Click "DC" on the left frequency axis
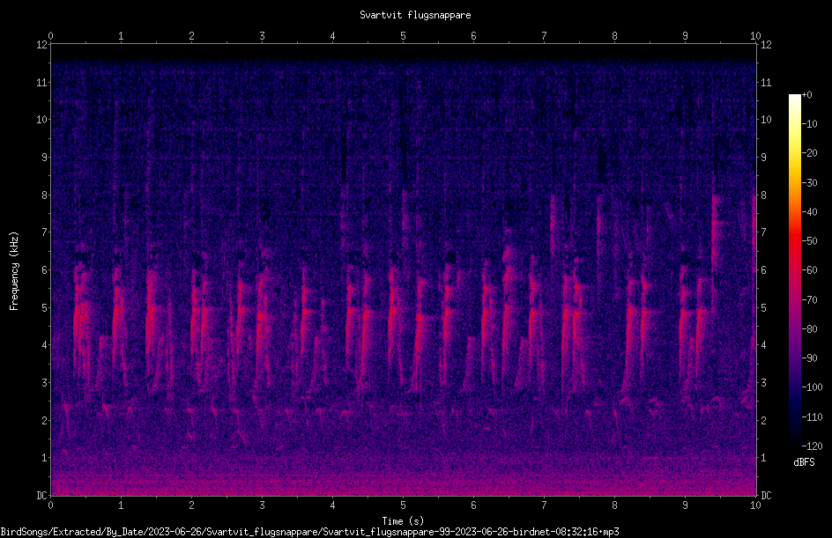The image size is (832, 538). coord(41,496)
